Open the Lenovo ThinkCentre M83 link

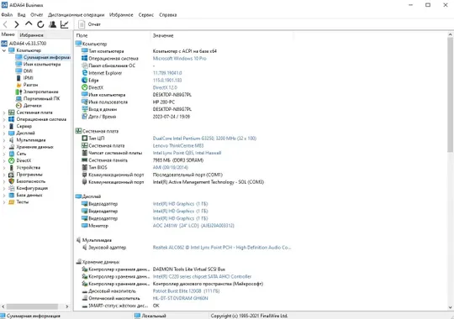(x=178, y=146)
